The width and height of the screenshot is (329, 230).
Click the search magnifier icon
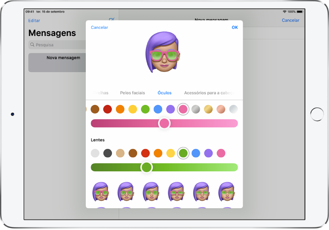(x=32, y=44)
